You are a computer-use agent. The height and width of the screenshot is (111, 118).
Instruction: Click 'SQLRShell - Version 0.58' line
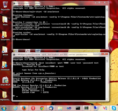coord(27,64)
